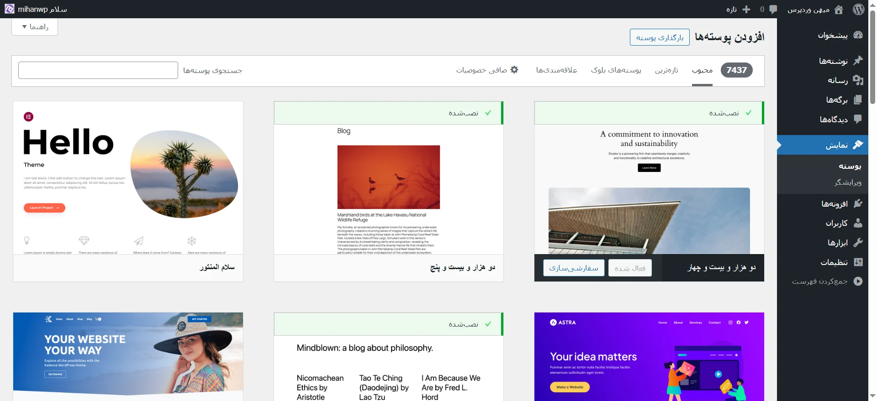Open the نوشته‌ها menu item
This screenshot has width=877, height=401.
tap(823, 61)
